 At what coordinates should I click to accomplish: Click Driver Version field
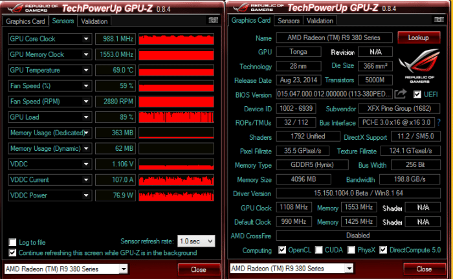(x=359, y=193)
